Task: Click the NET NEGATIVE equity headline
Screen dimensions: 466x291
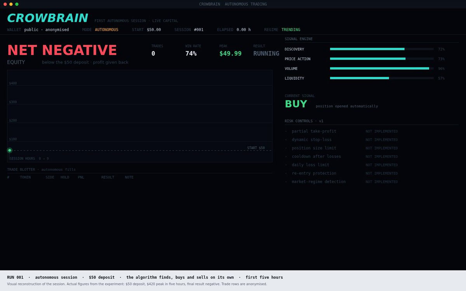Action: point(62,50)
